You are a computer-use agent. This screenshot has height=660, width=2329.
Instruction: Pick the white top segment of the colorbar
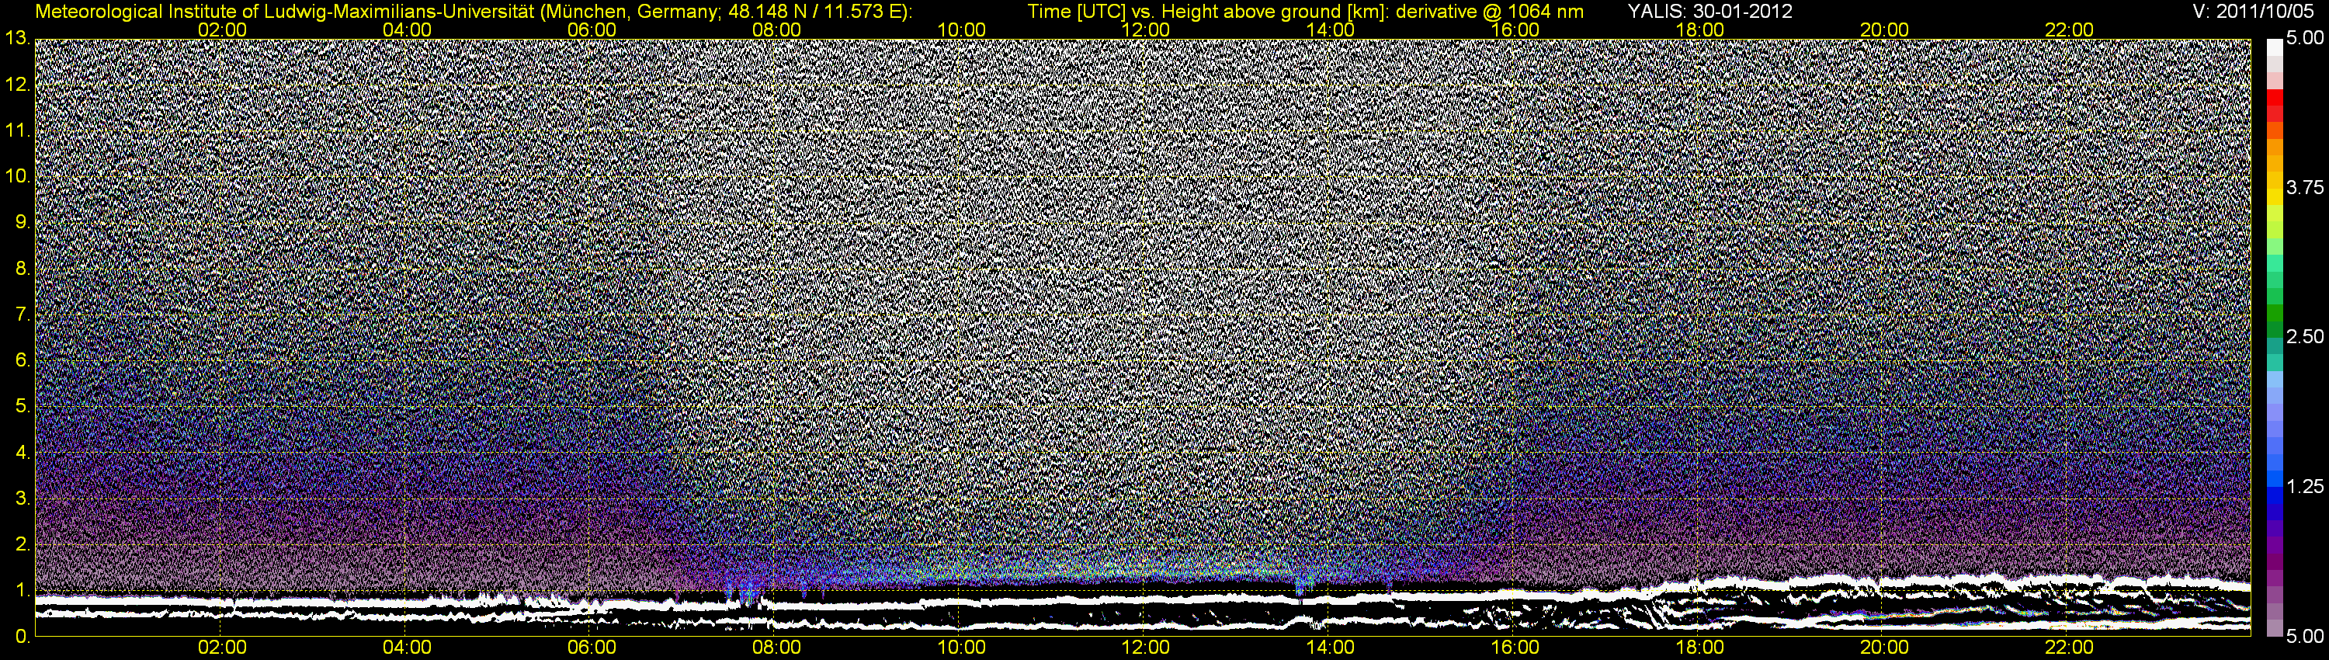click(2275, 47)
